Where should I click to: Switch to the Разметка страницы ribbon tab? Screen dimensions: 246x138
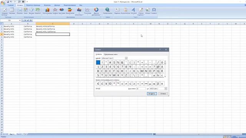[x=33, y=5]
